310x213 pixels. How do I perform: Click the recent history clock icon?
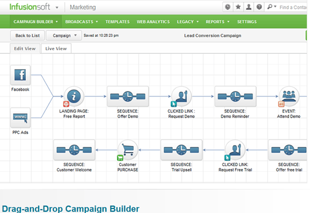click(x=228, y=7)
